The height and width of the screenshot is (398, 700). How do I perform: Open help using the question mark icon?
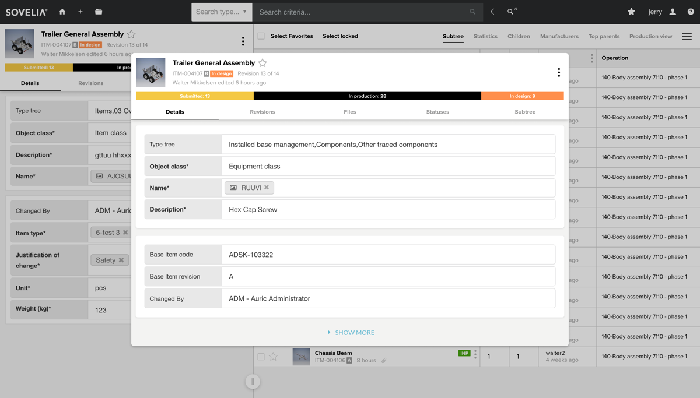(692, 12)
